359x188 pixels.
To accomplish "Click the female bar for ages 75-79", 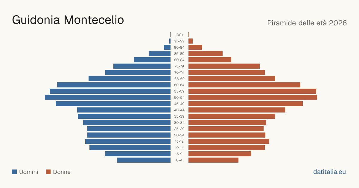I will [x=224, y=66].
